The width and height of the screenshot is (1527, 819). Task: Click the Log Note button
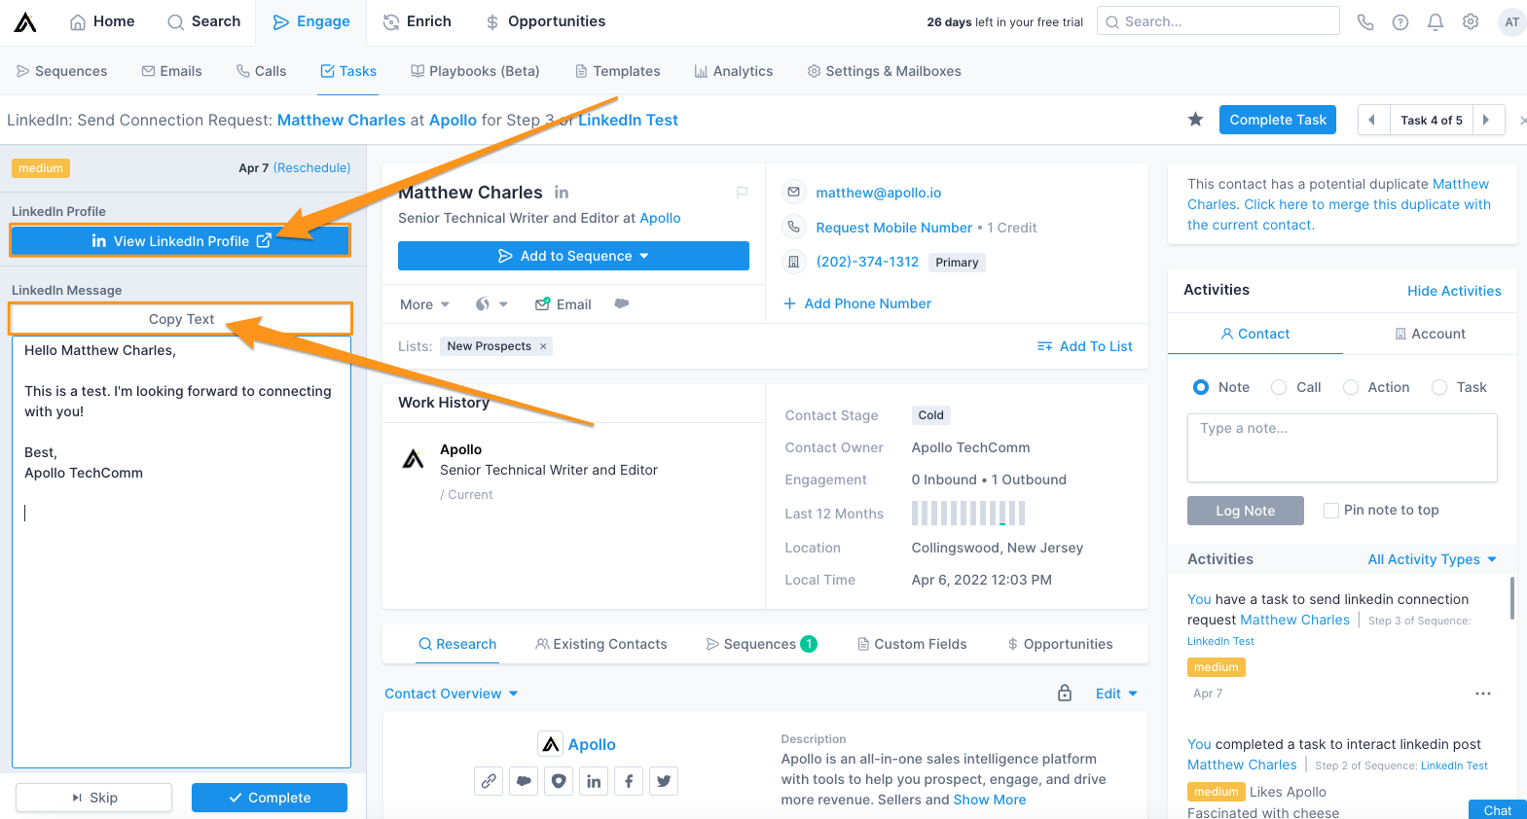1245,511
